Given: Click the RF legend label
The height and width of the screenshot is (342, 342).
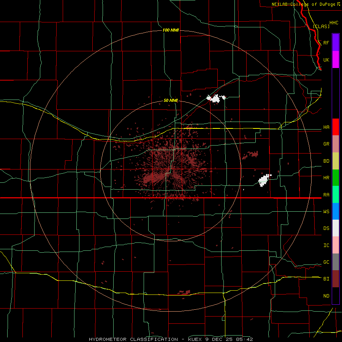Looking at the screenshot, I should tap(326, 43).
